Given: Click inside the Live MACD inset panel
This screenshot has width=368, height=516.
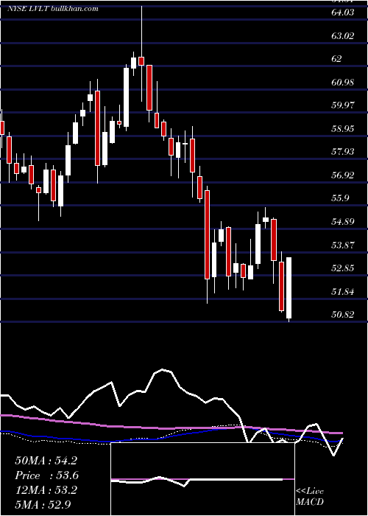Looking at the screenshot, I should coord(202,479).
